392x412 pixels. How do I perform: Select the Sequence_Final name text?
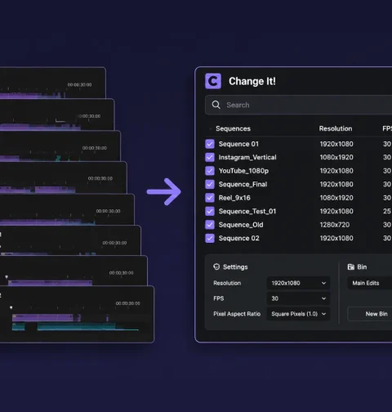point(243,184)
